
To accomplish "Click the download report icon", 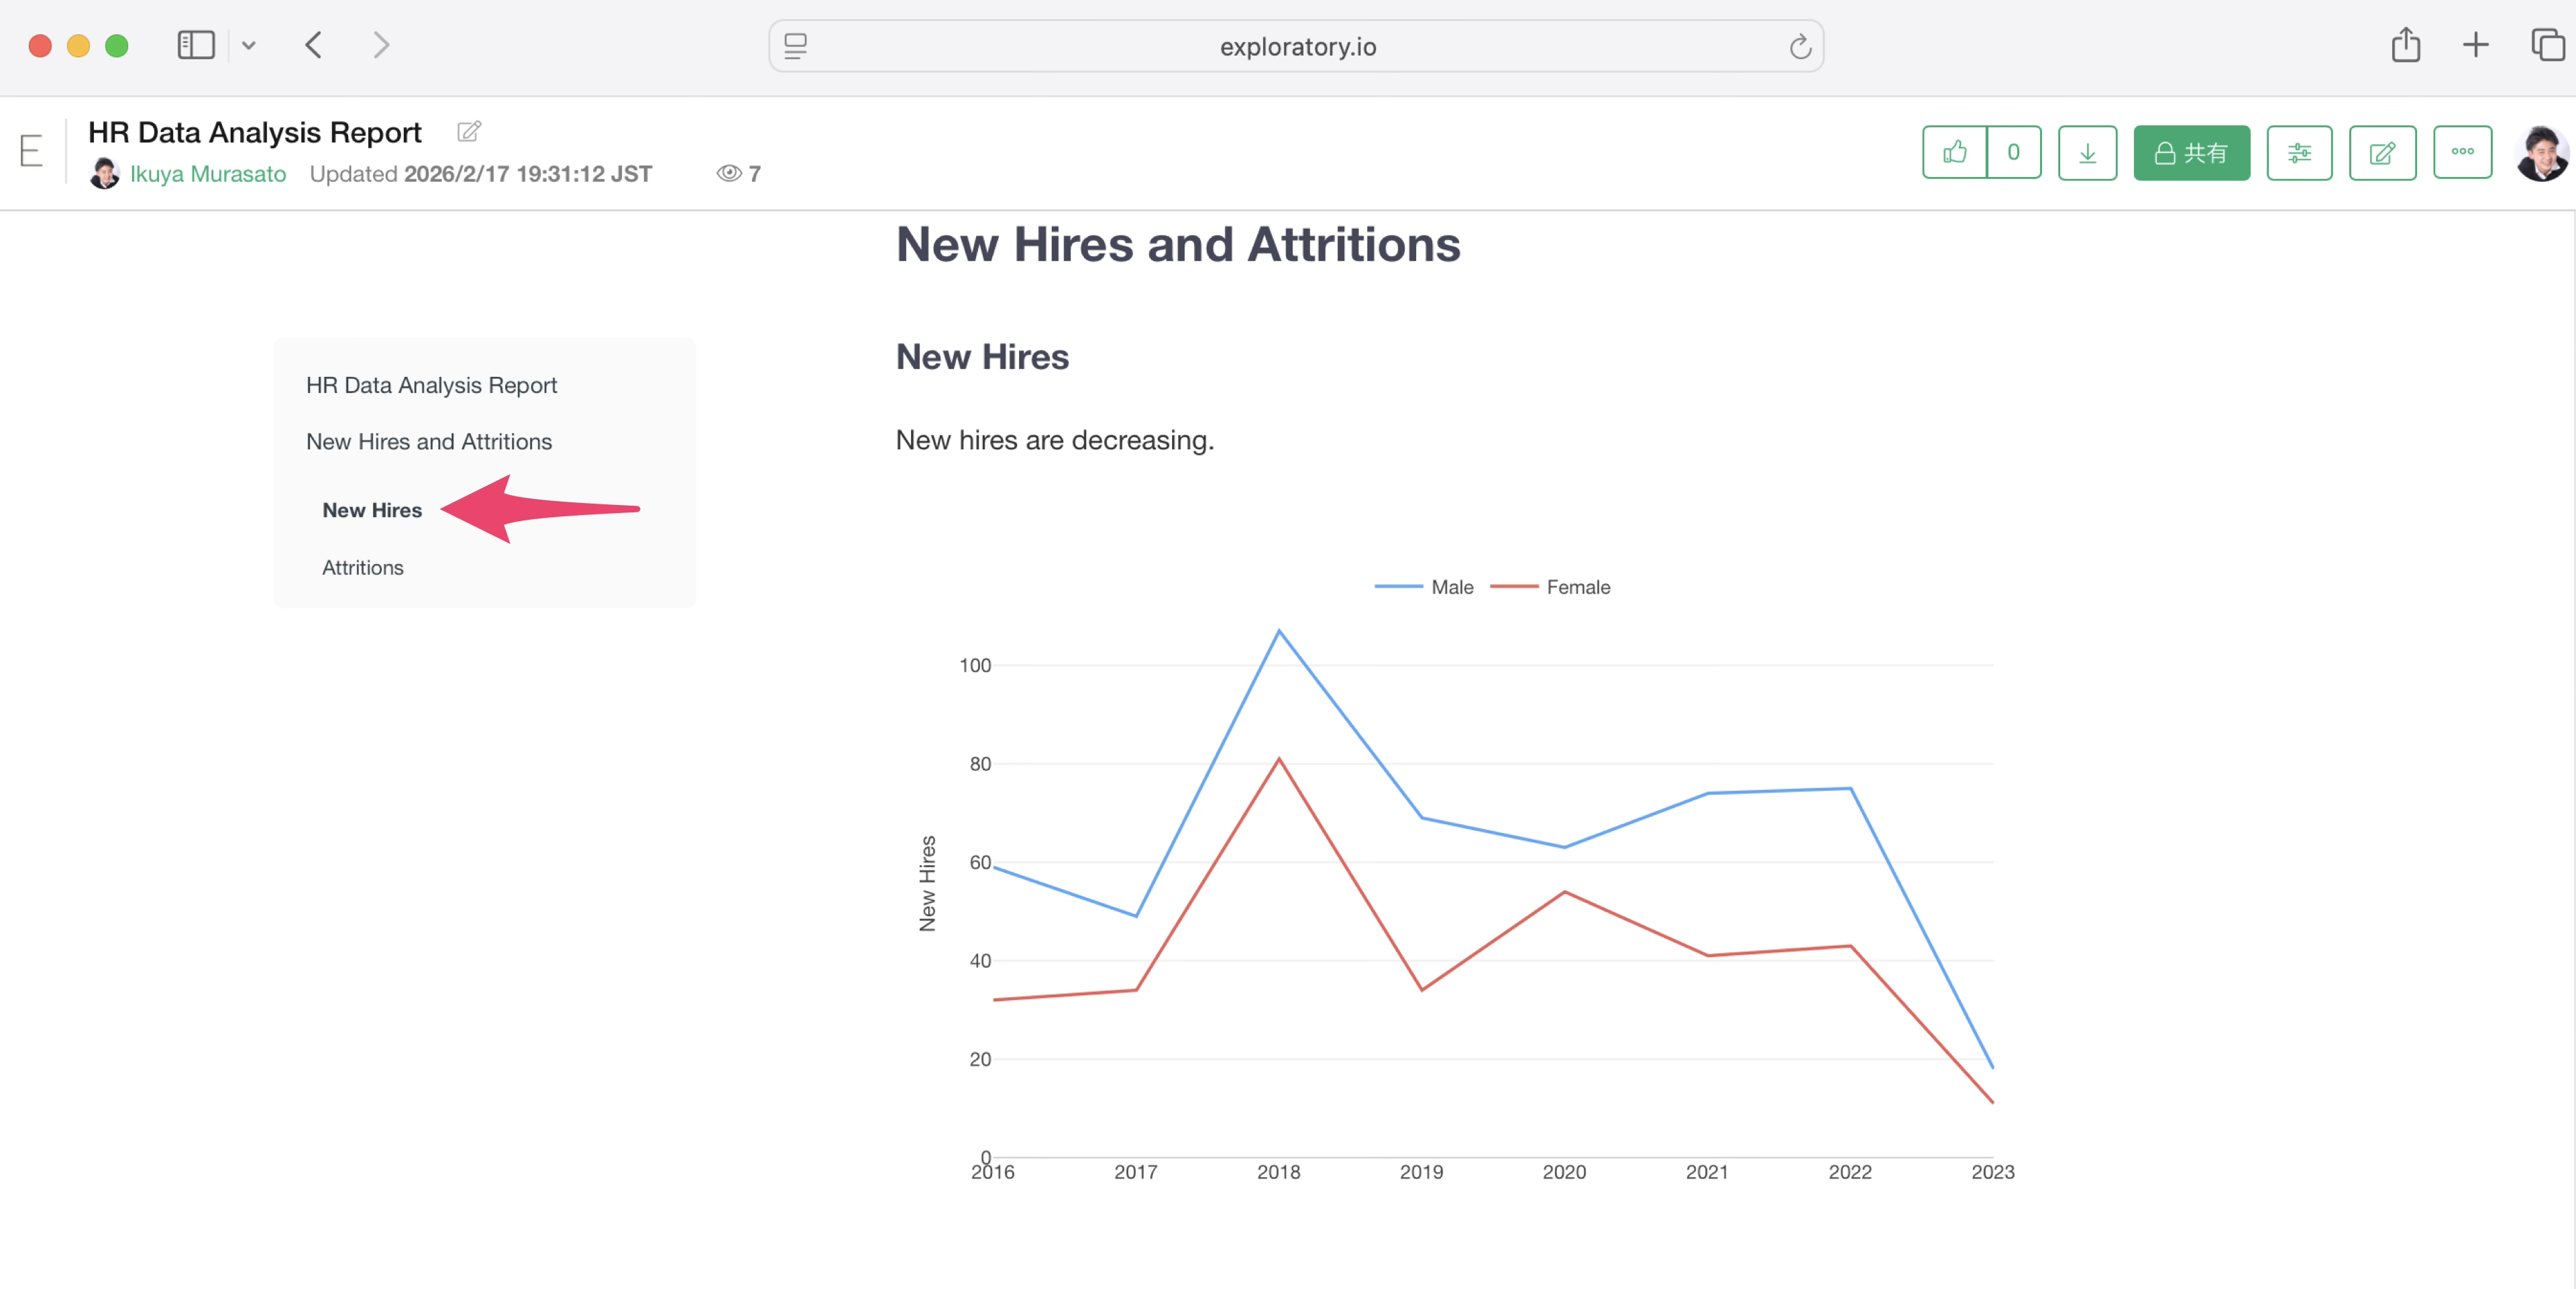I will click(x=2087, y=152).
